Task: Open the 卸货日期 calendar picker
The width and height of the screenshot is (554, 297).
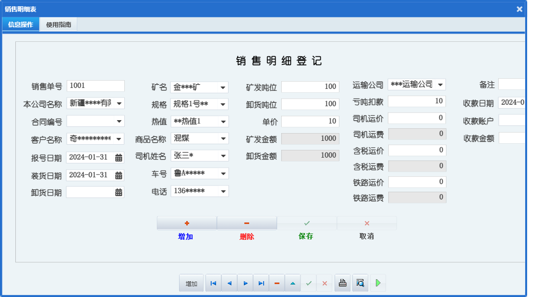Action: tap(120, 192)
